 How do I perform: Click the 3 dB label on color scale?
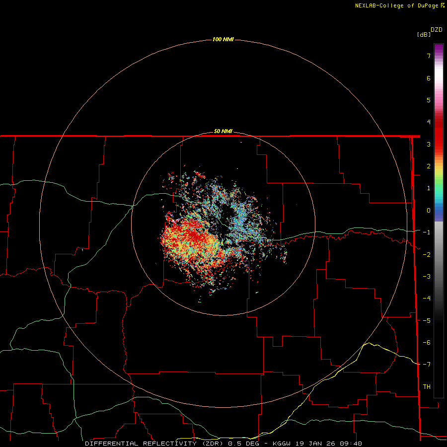[429, 144]
